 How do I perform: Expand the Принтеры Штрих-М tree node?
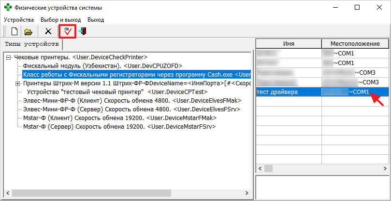[18, 84]
